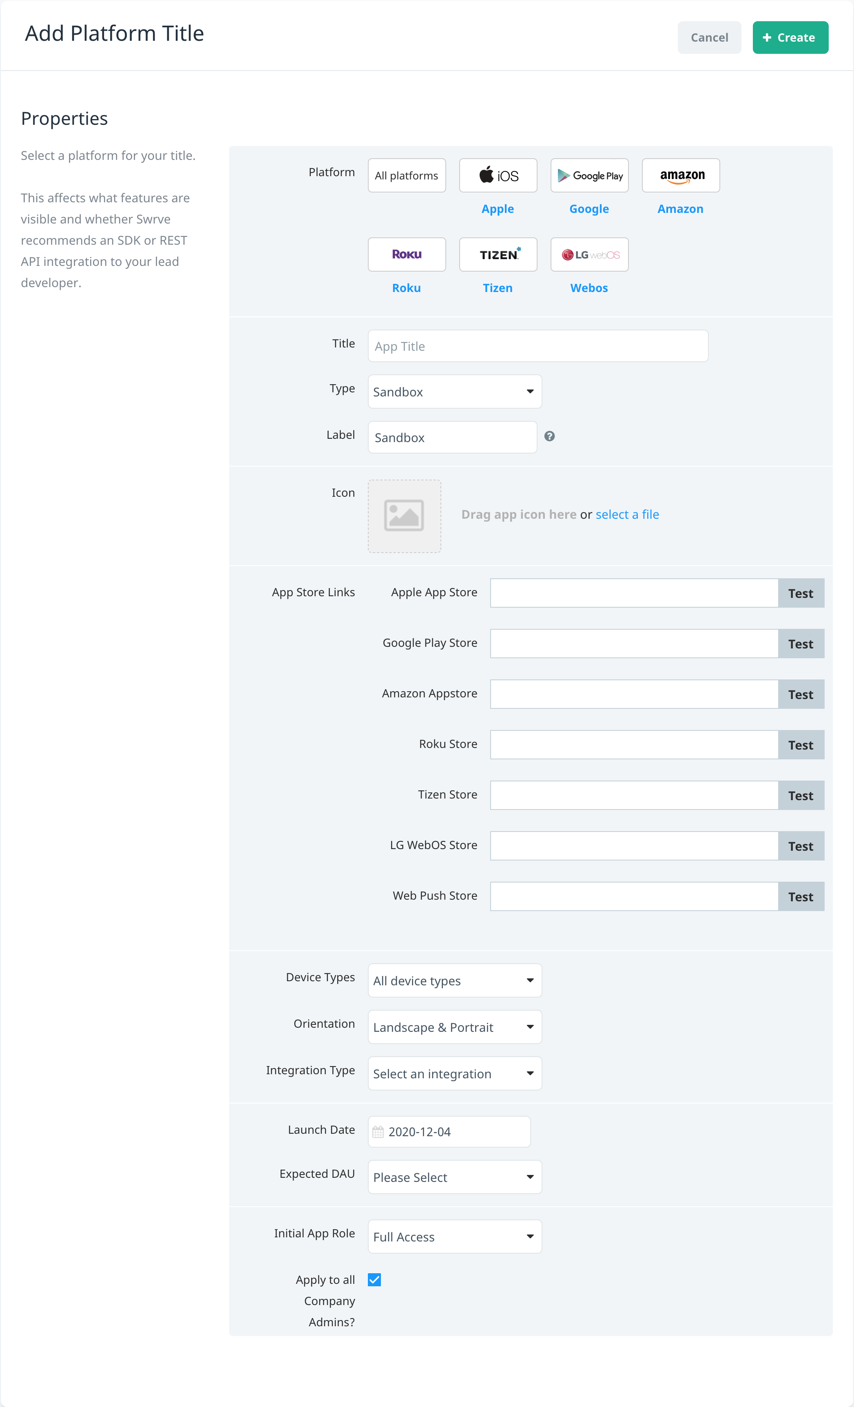Click the app icon image placeholder
This screenshot has height=1407, width=854.
[404, 516]
